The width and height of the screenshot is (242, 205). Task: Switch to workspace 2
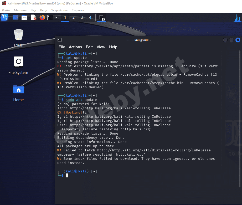point(74,17)
